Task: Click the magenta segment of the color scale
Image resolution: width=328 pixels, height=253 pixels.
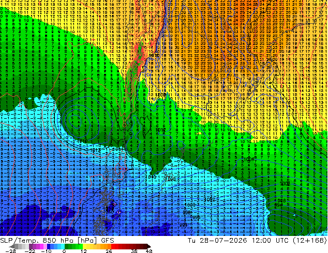Action: coord(41,246)
